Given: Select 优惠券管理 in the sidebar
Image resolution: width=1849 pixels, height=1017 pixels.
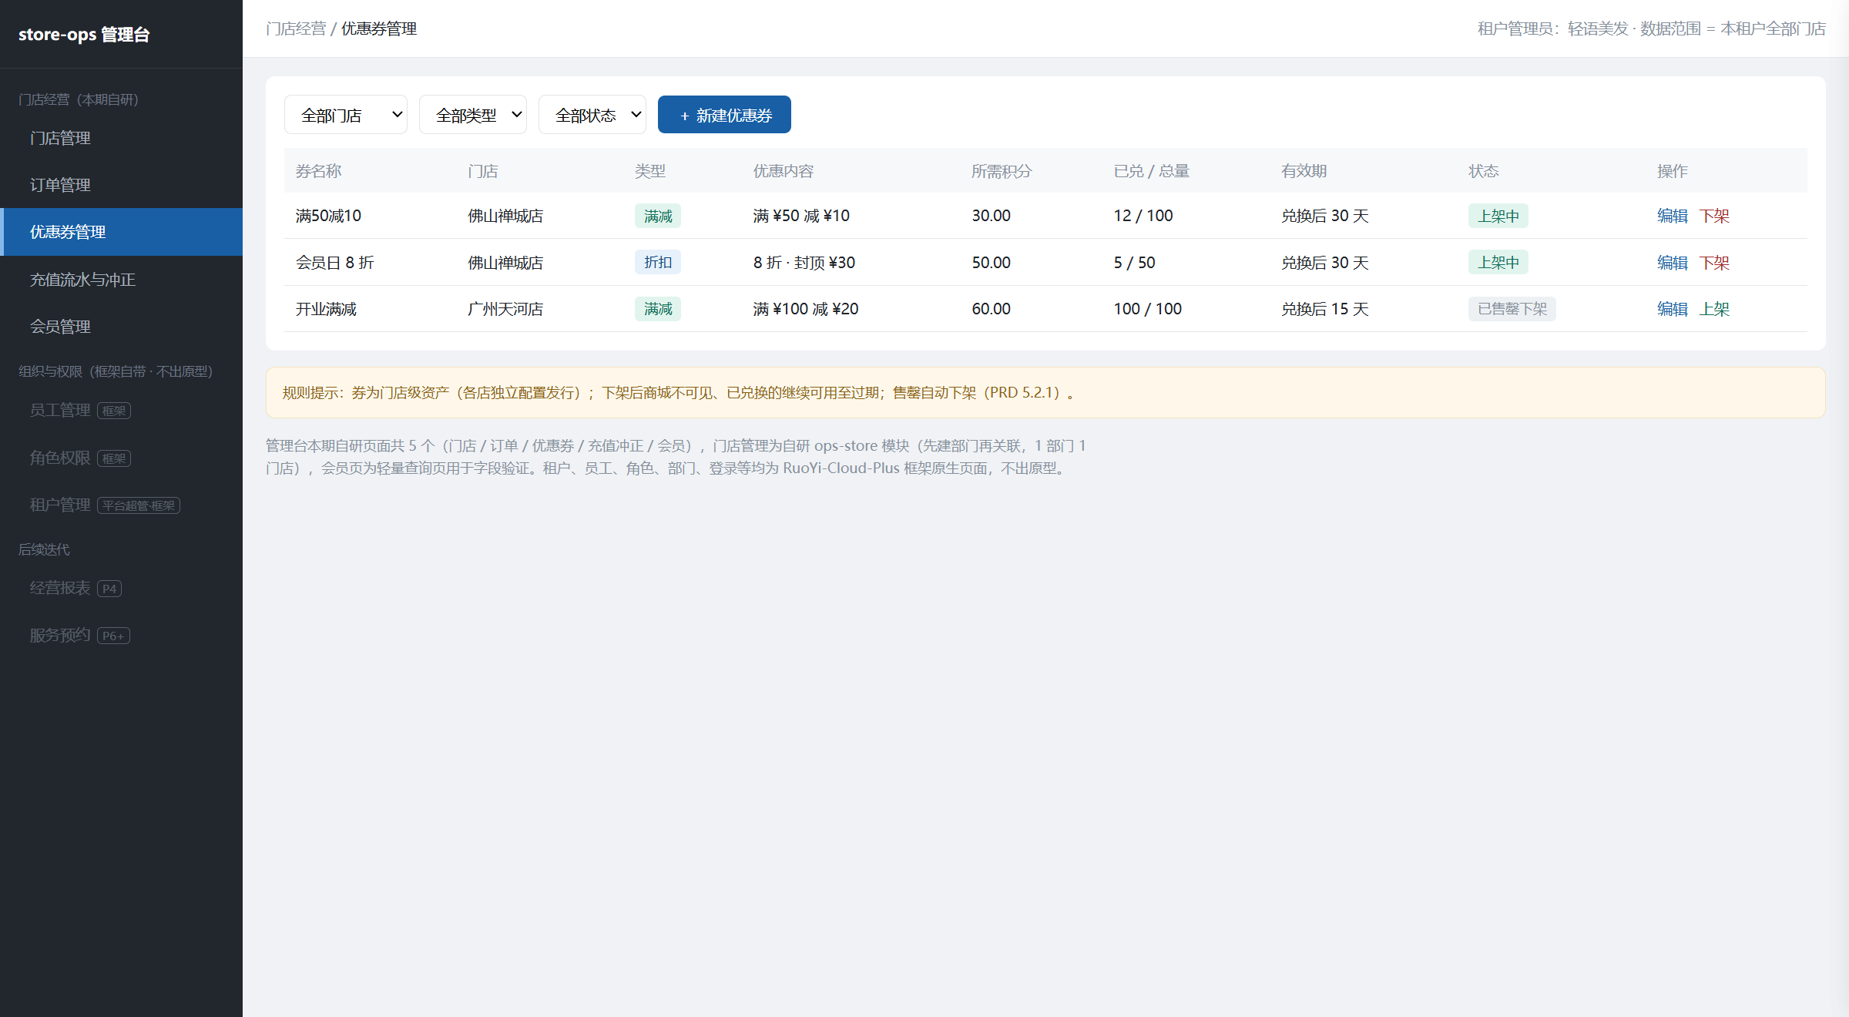Looking at the screenshot, I should [122, 232].
